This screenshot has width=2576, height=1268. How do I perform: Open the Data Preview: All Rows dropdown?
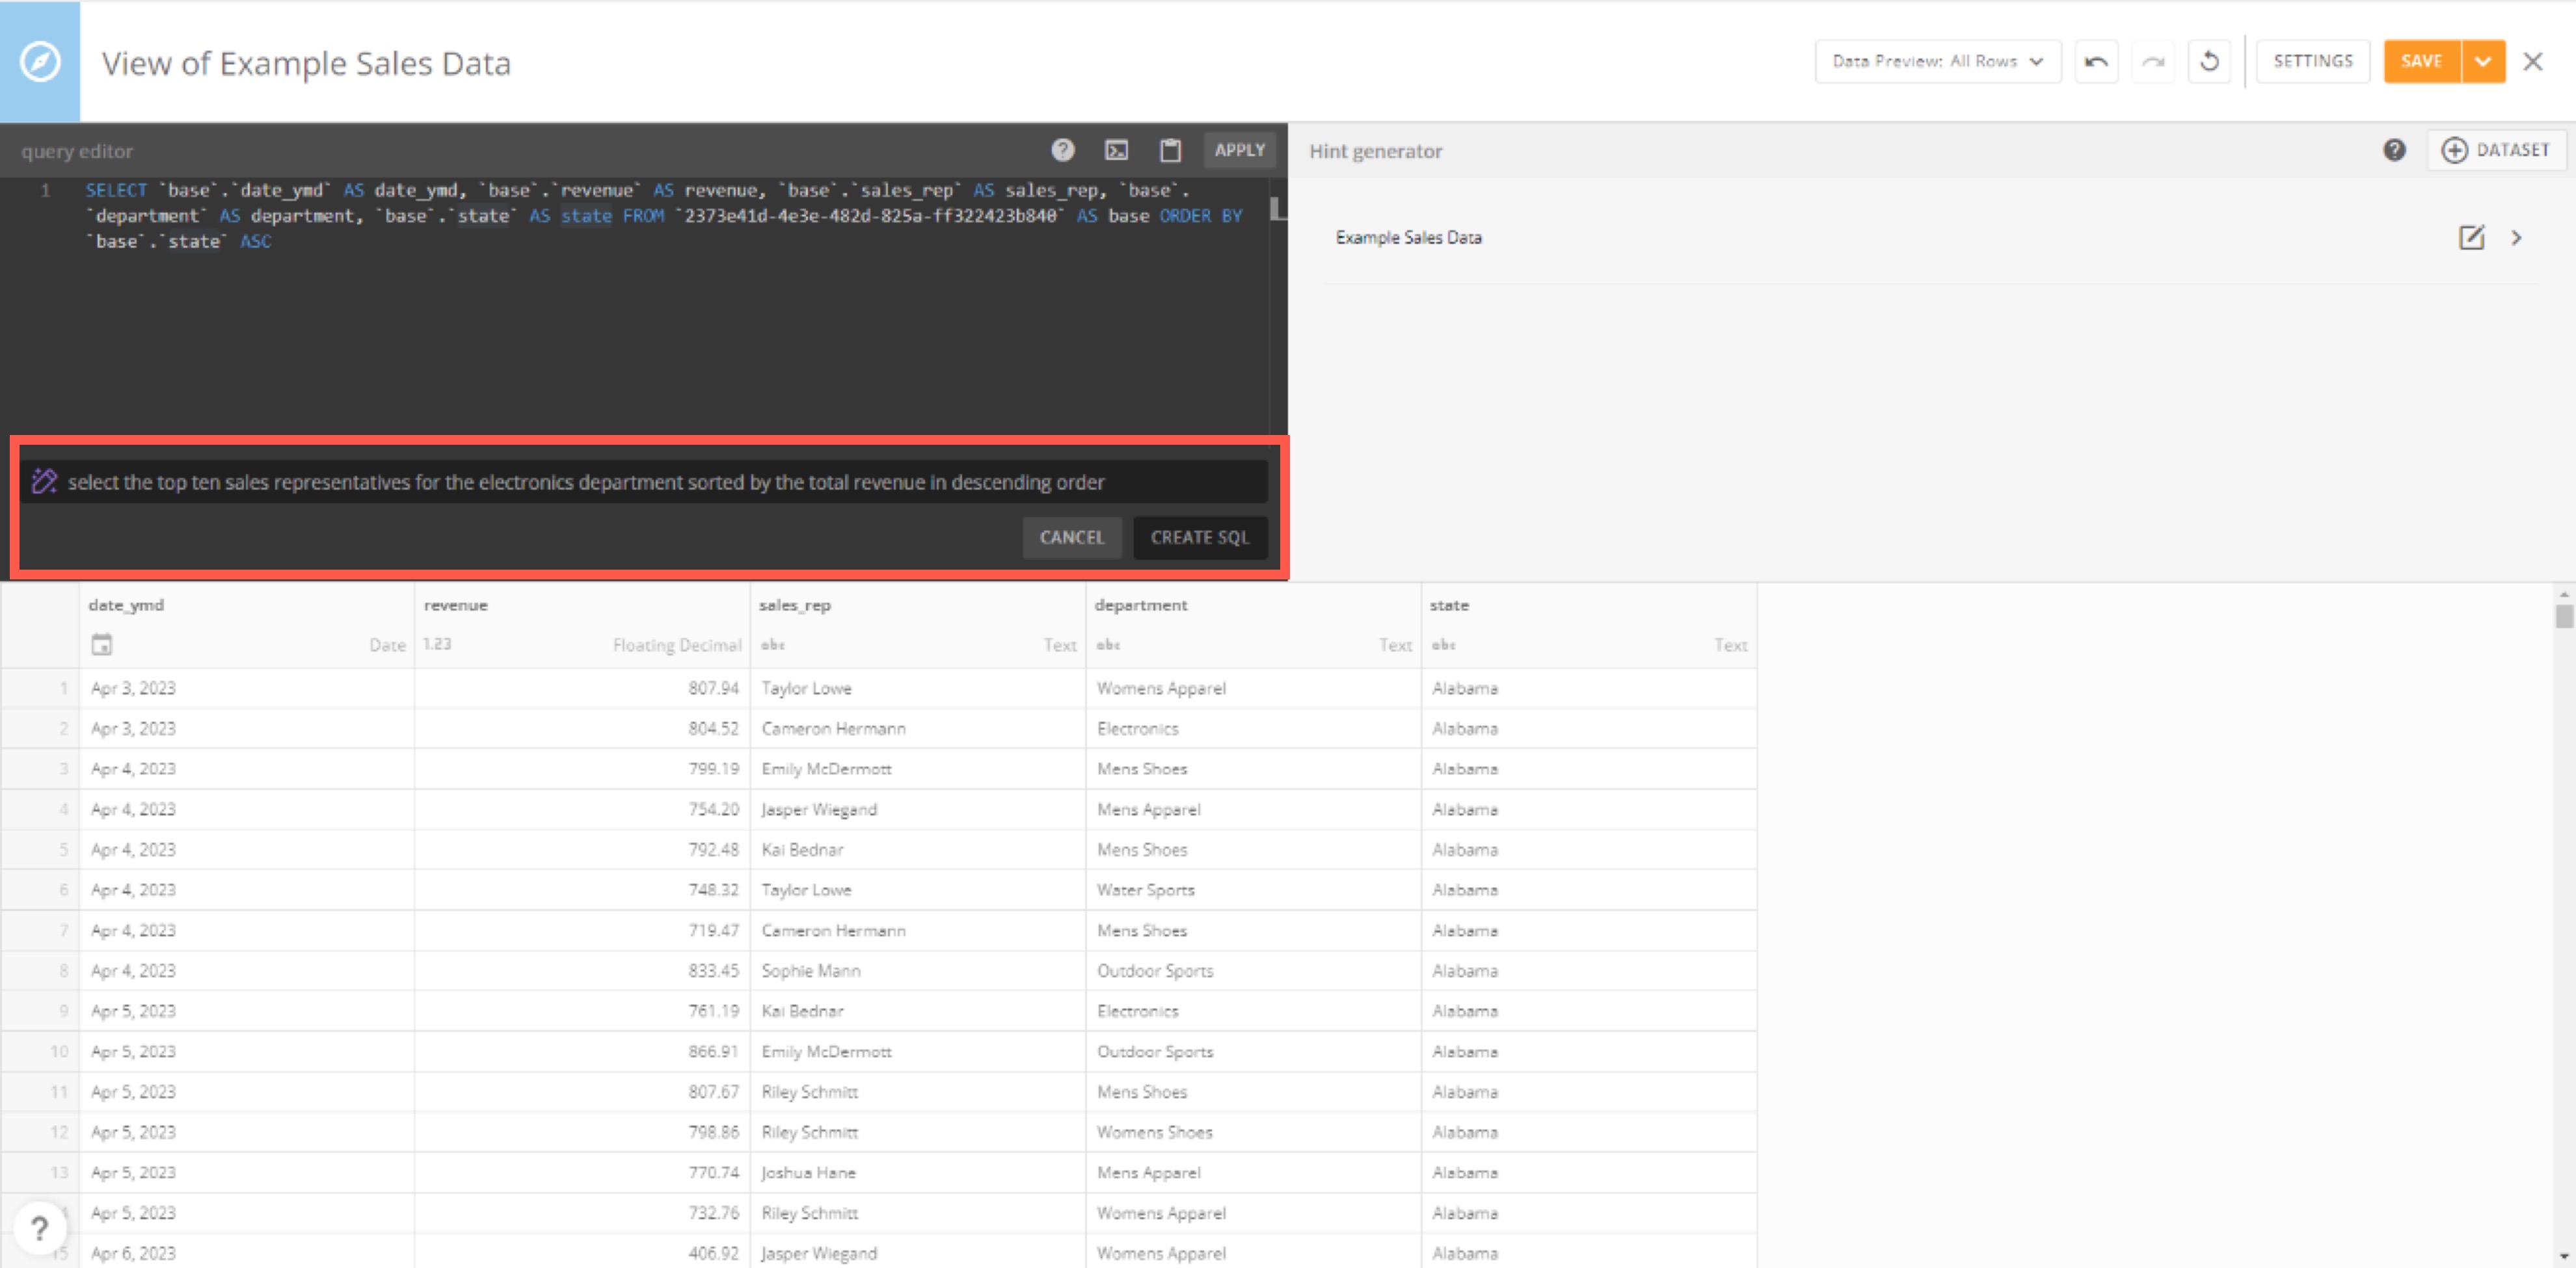1937,61
